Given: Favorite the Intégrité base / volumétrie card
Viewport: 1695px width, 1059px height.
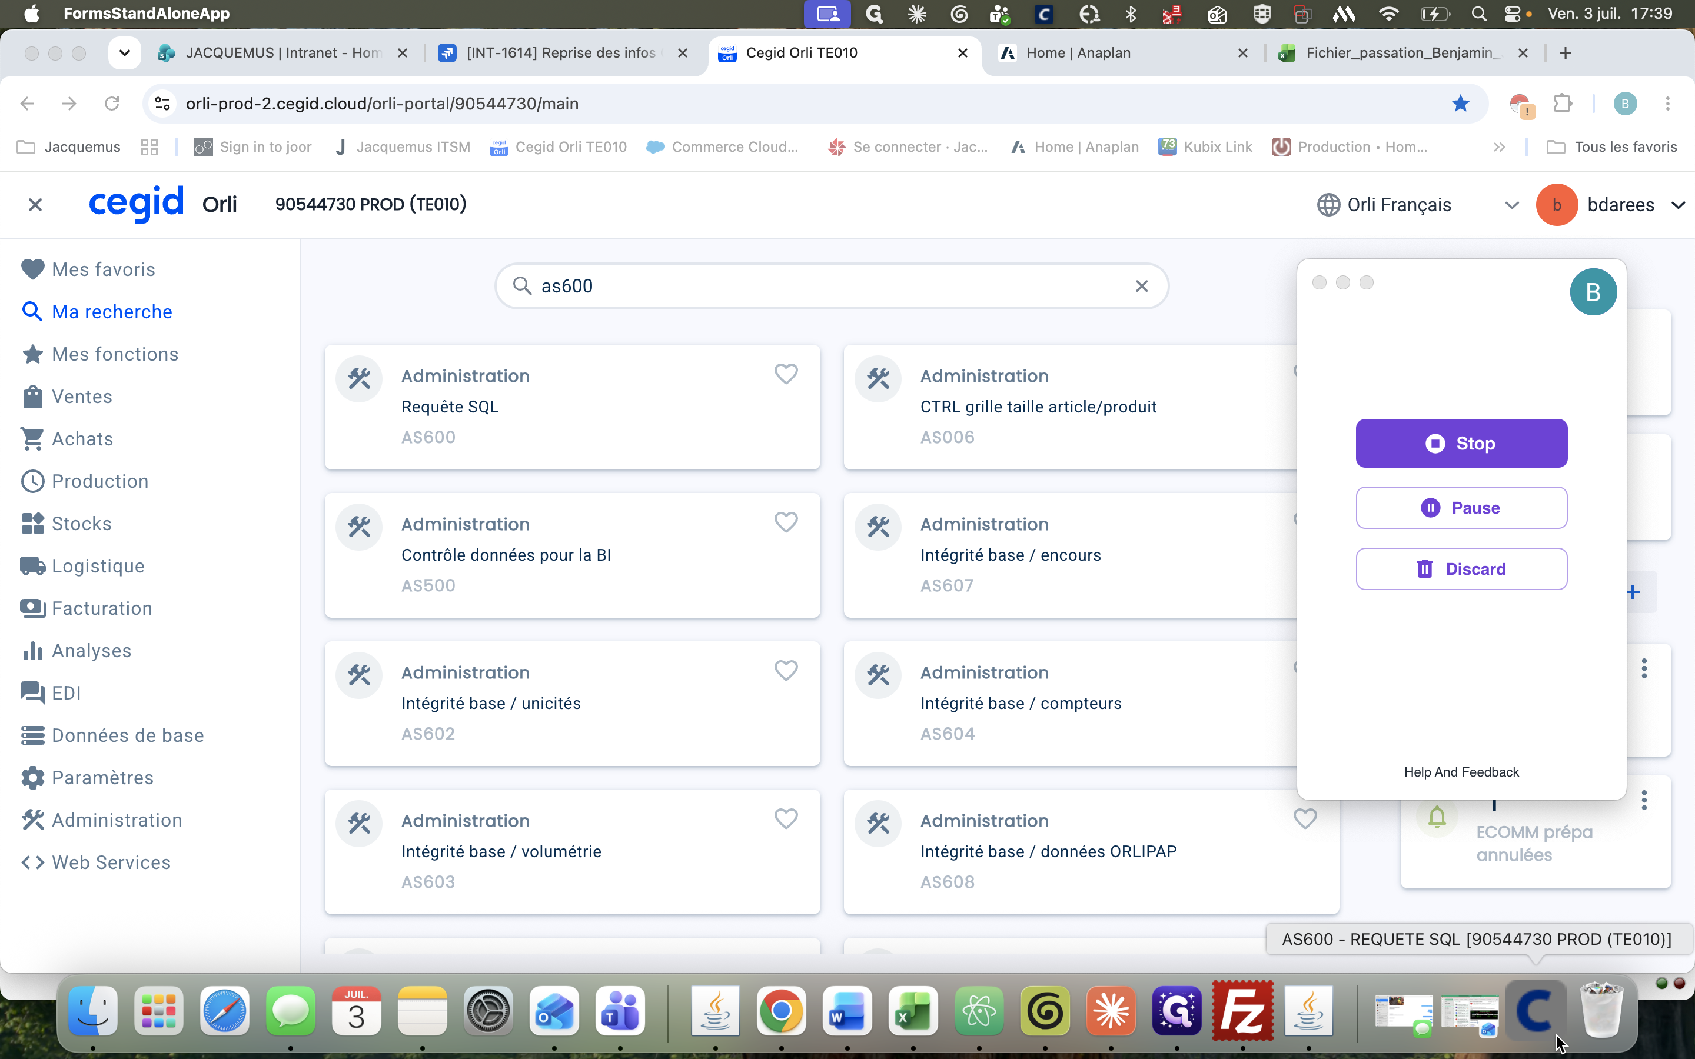Looking at the screenshot, I should coord(786,819).
